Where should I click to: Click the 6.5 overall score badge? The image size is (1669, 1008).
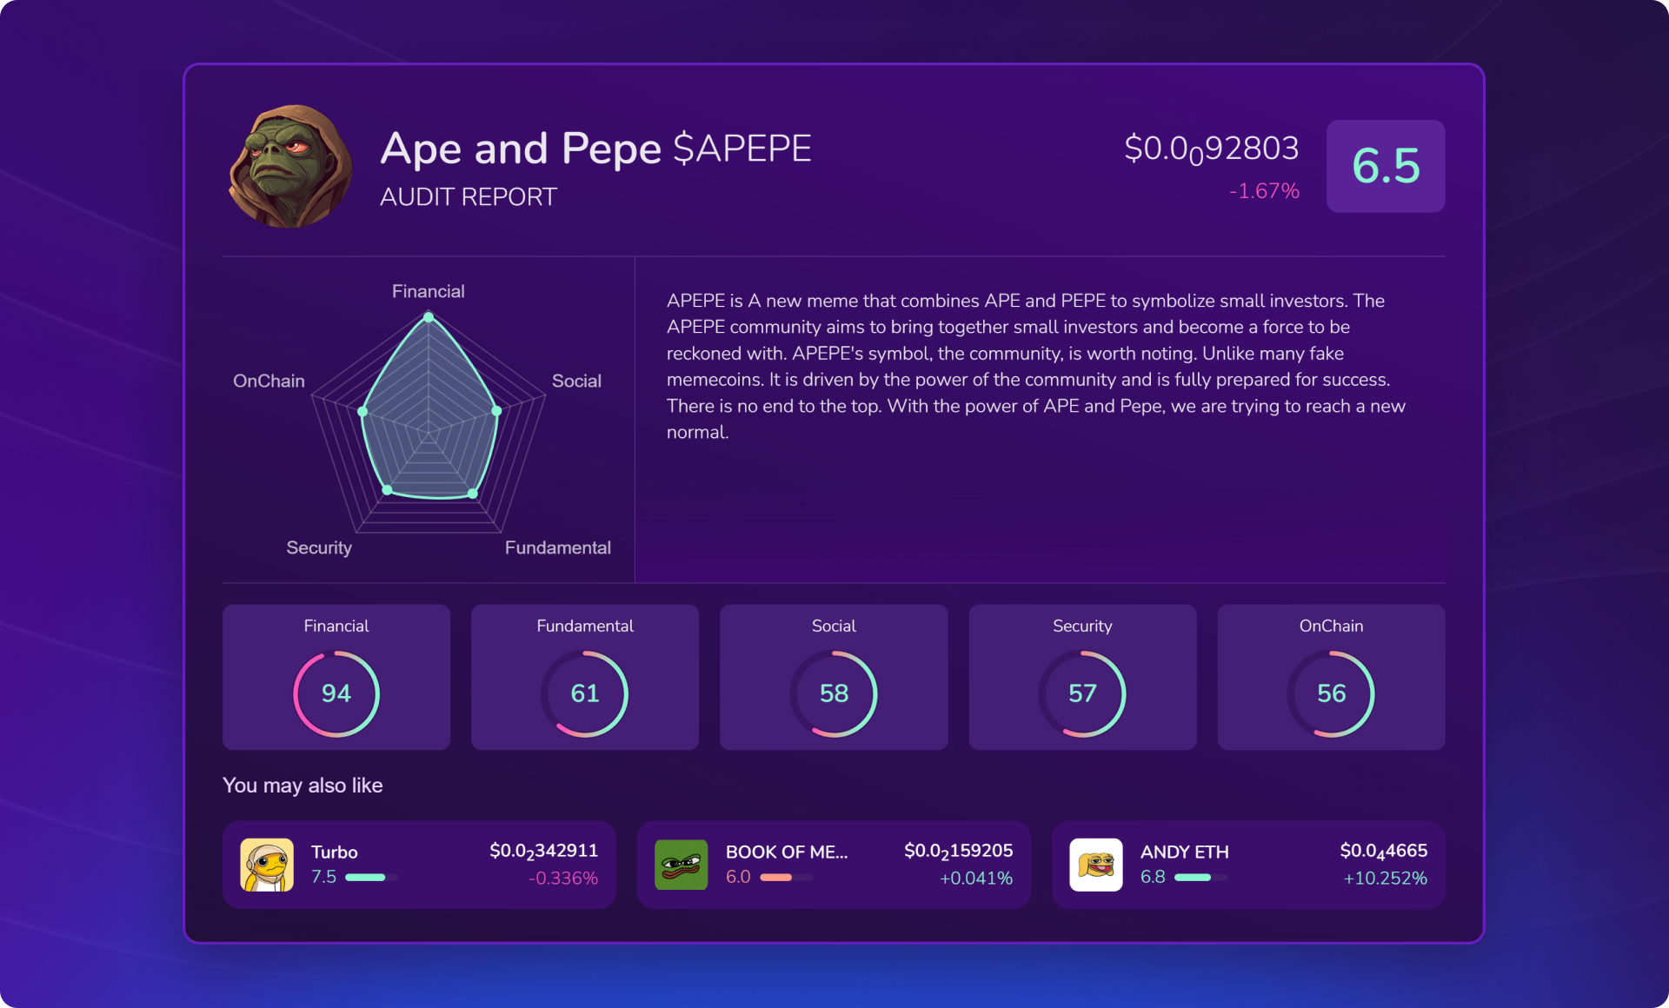1386,166
